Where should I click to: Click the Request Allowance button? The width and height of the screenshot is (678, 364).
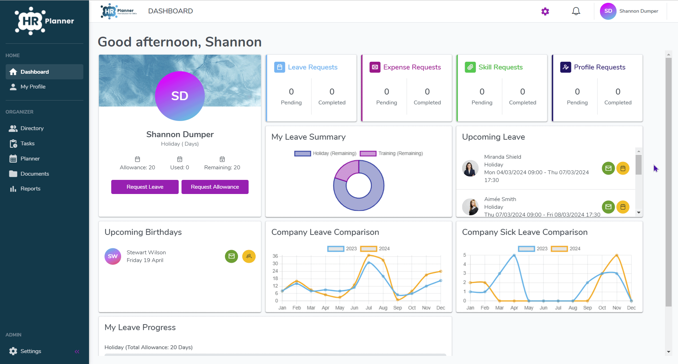[215, 187]
